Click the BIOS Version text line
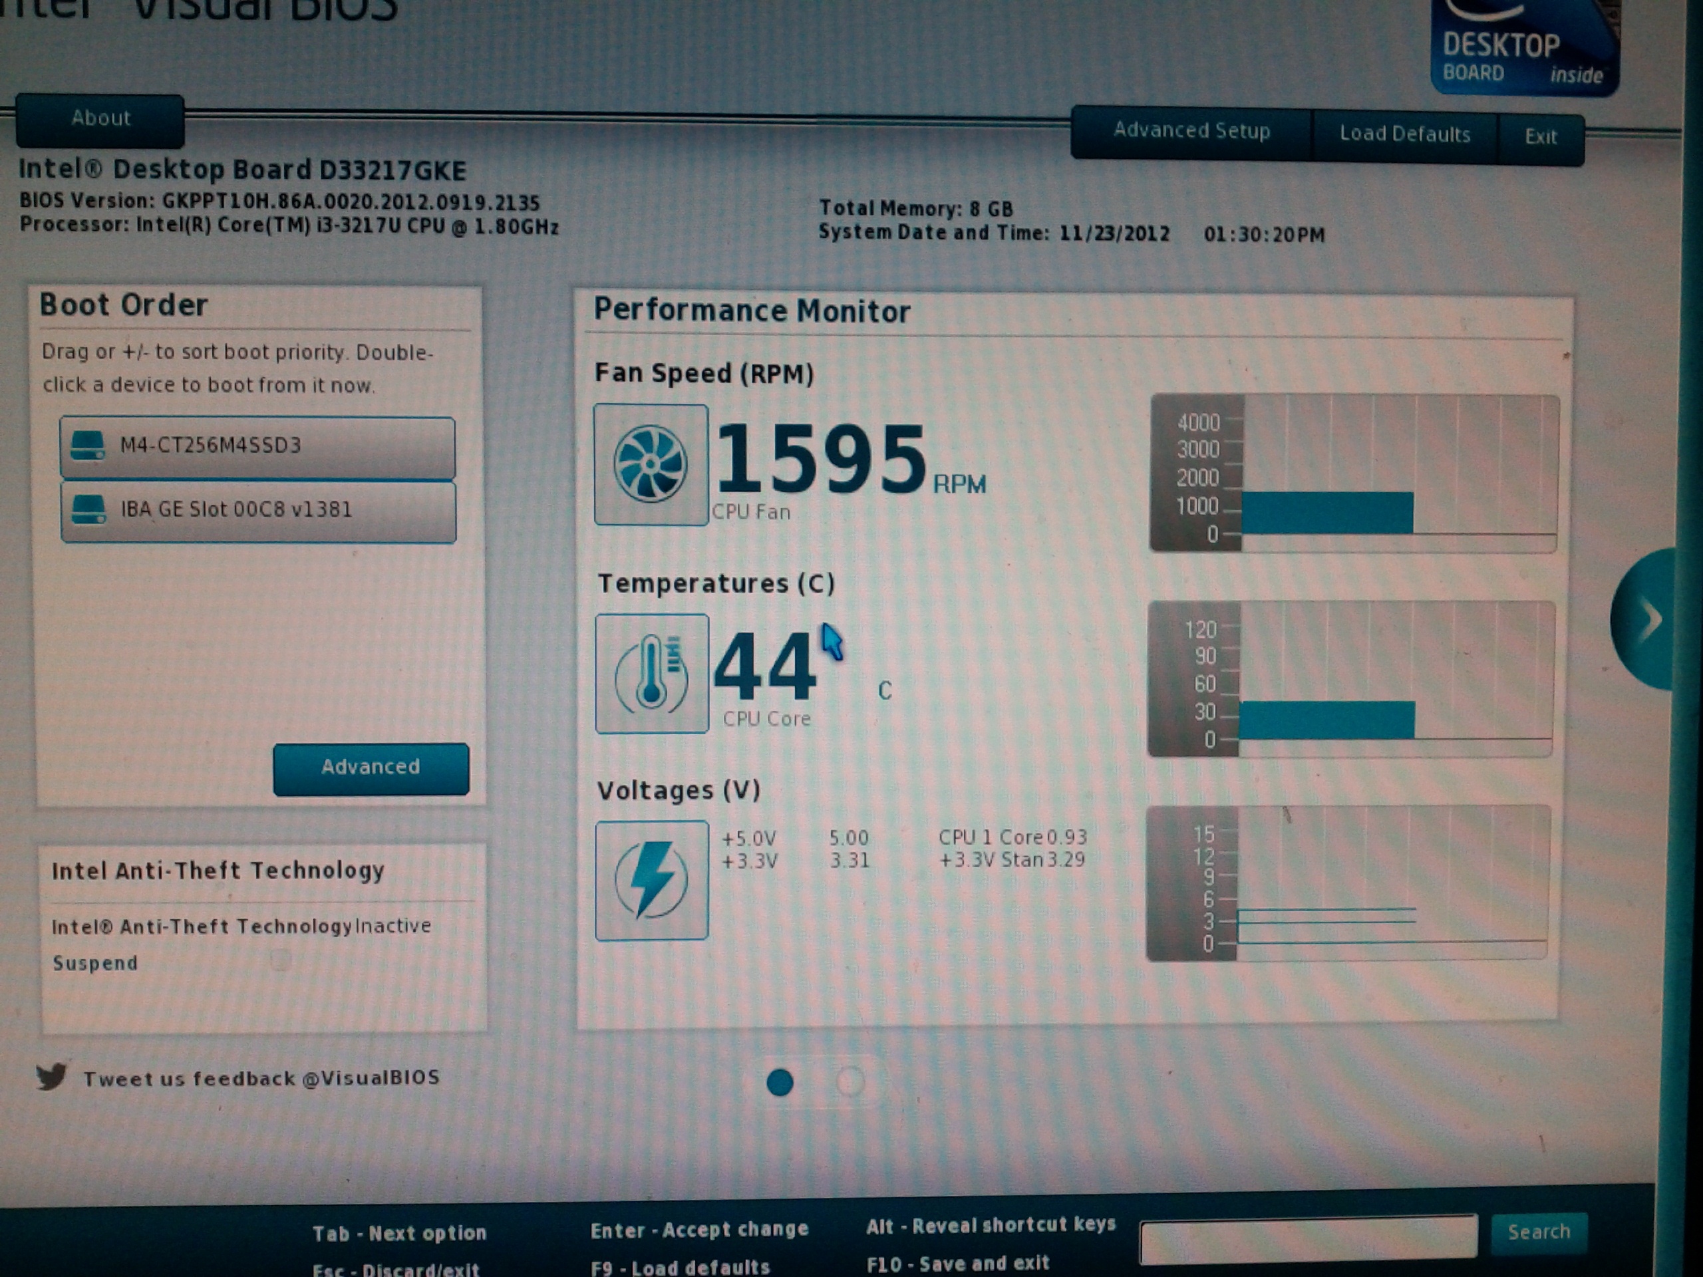This screenshot has width=1703, height=1277. (279, 202)
